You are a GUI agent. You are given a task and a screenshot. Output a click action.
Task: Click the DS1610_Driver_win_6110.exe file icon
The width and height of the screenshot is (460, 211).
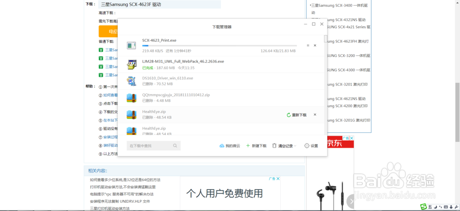131,81
